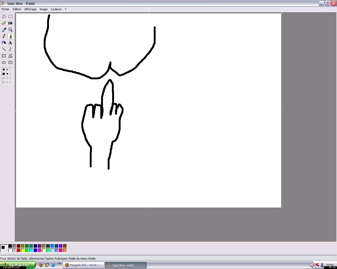Pick the Free-form selection star tool
Screen dimensions: 337x269
(4, 16)
